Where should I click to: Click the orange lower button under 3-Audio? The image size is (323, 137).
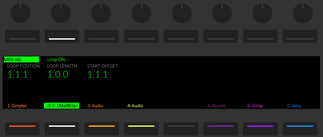pyautogui.click(x=101, y=128)
